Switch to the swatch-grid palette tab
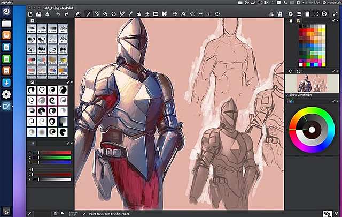 pos(298,20)
